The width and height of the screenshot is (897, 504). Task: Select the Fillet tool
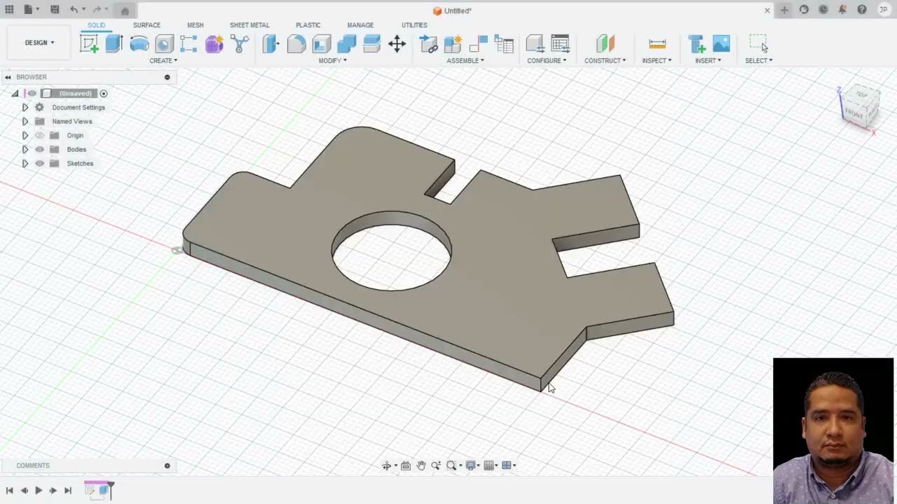296,44
